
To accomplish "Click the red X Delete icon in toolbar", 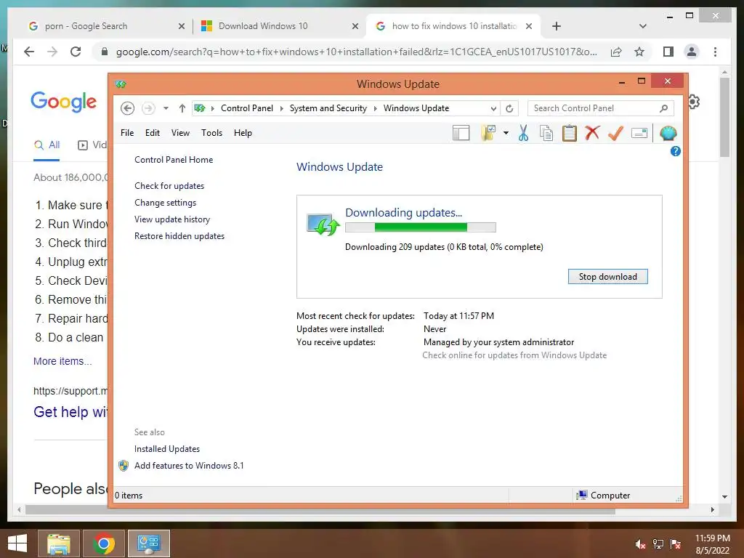I will coord(592,134).
